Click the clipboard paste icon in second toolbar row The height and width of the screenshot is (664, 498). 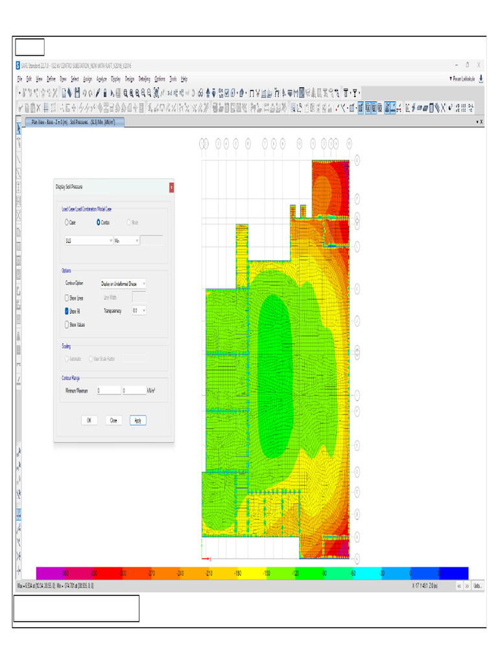coord(32,109)
